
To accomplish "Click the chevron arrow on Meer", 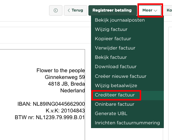I will 155,10.
